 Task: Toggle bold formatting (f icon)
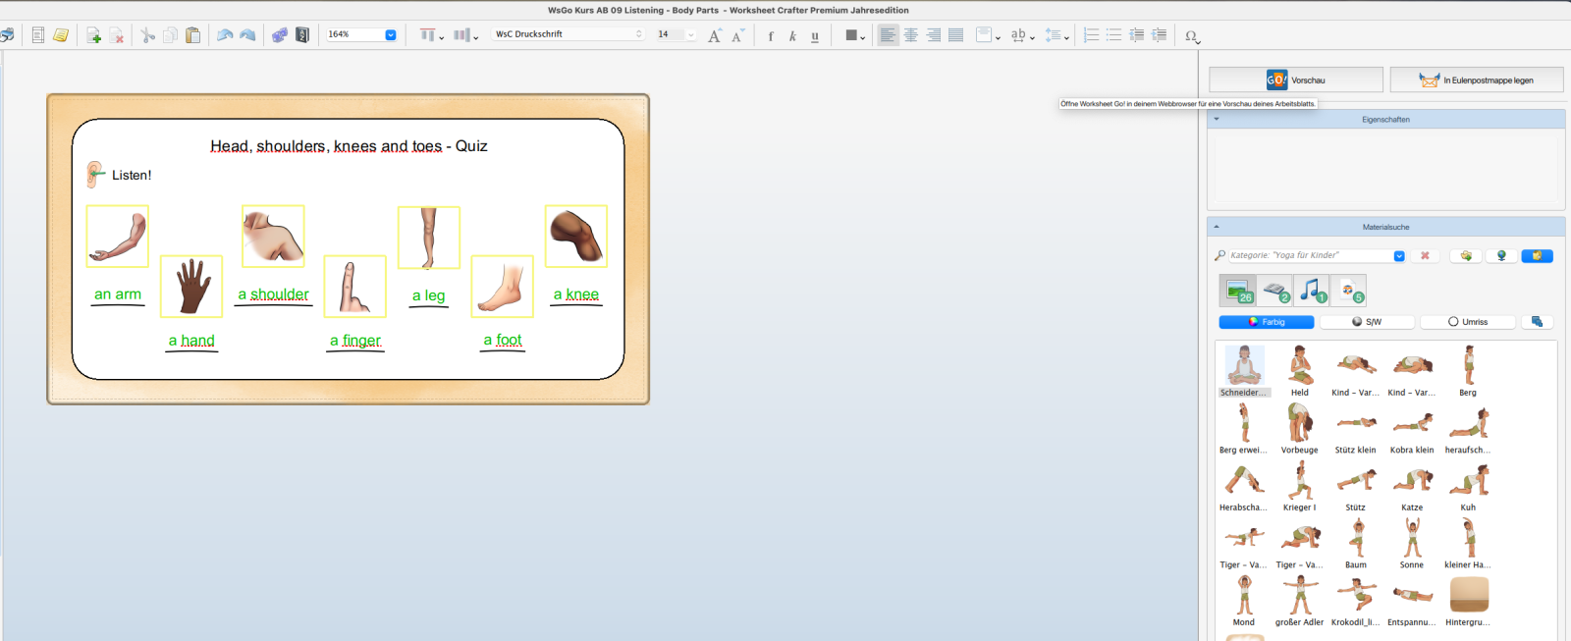pos(771,35)
